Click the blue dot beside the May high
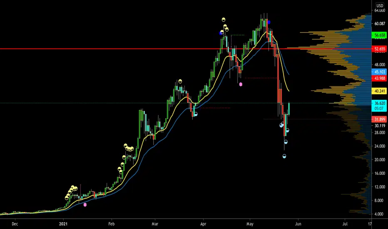This screenshot has width=388, height=229. [x=269, y=22]
